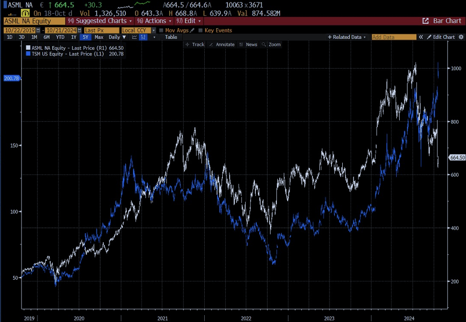This screenshot has height=322, width=466.
Task: Click the 2022 year axis label
Action: [x=246, y=319]
